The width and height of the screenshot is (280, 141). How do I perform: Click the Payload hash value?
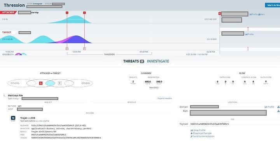pos(210,124)
